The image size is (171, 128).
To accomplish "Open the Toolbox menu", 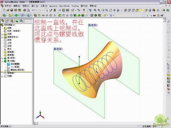I will 75,6.
